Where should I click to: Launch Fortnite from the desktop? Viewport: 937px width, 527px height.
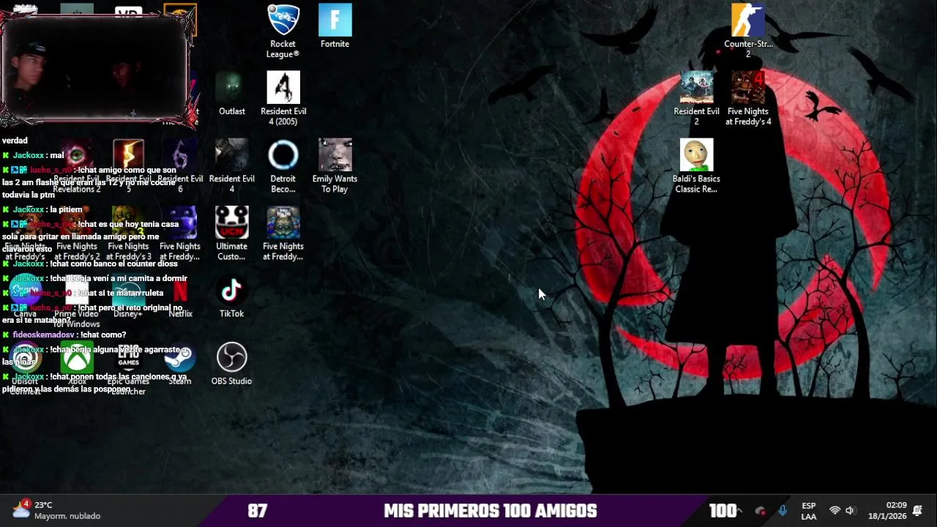(x=335, y=26)
